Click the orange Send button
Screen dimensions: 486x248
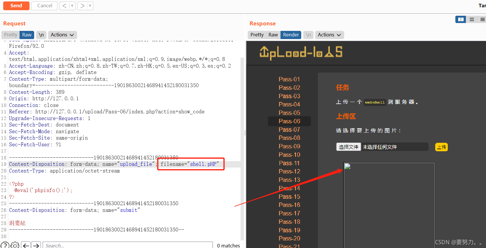click(x=16, y=6)
